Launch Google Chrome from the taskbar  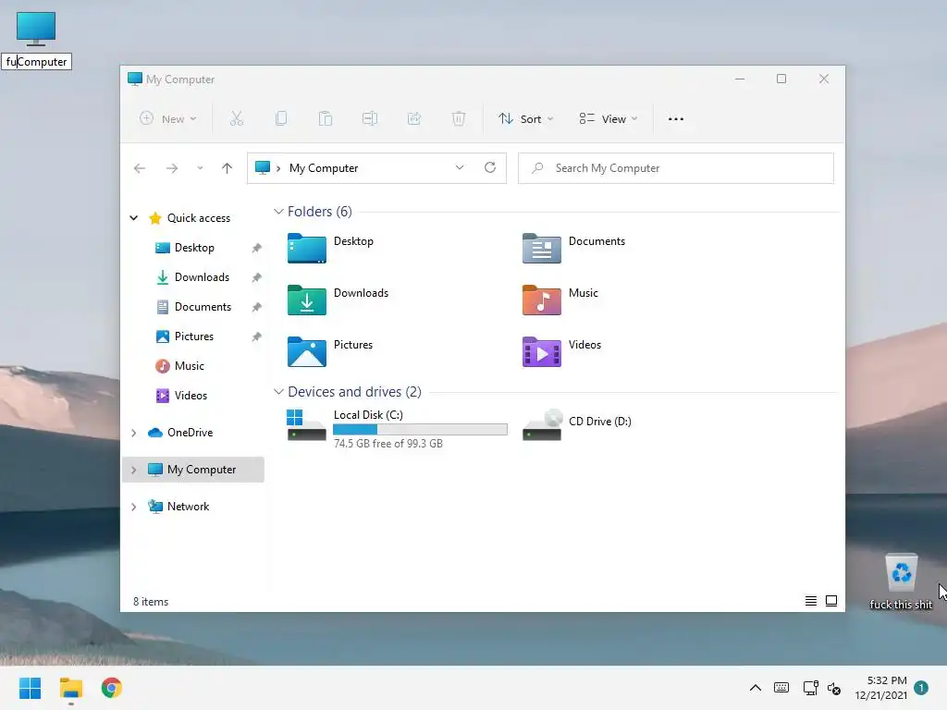(112, 688)
